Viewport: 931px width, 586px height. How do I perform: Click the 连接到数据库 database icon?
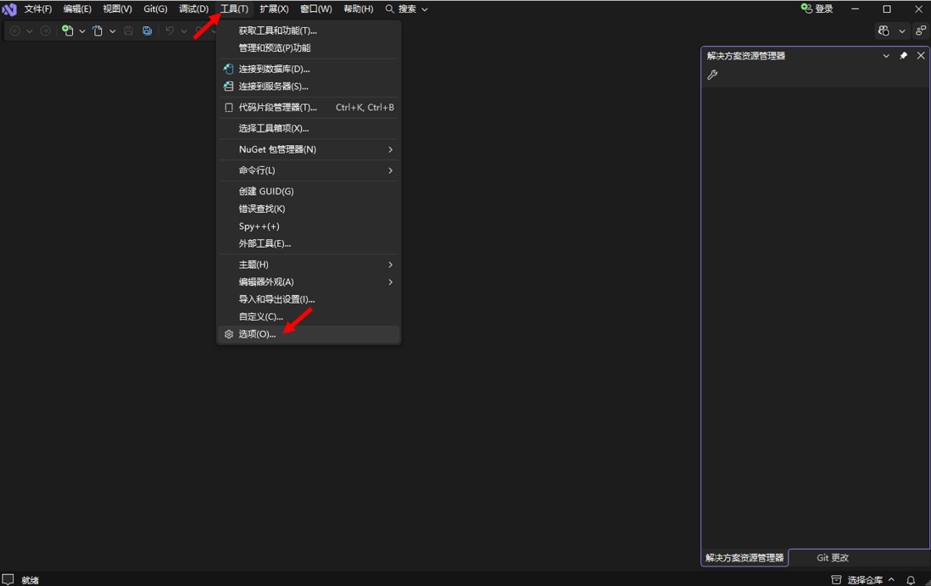click(228, 69)
